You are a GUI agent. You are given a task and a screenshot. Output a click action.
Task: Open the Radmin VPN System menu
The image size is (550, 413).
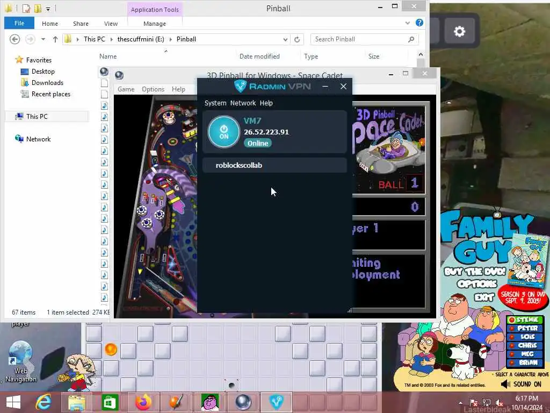(x=215, y=103)
